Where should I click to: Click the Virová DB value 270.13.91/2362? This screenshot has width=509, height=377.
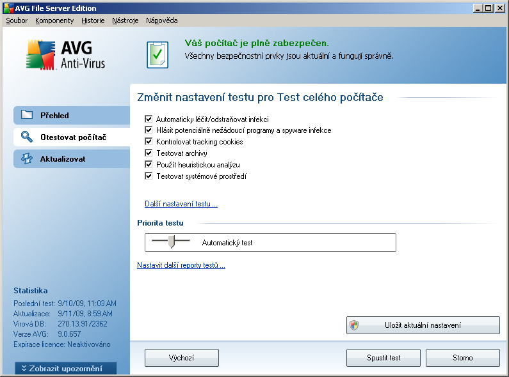83,323
